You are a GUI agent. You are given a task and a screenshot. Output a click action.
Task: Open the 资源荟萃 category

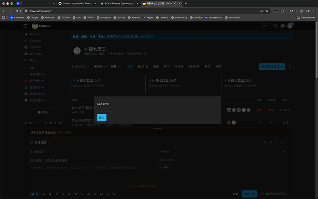pyautogui.click(x=34, y=87)
